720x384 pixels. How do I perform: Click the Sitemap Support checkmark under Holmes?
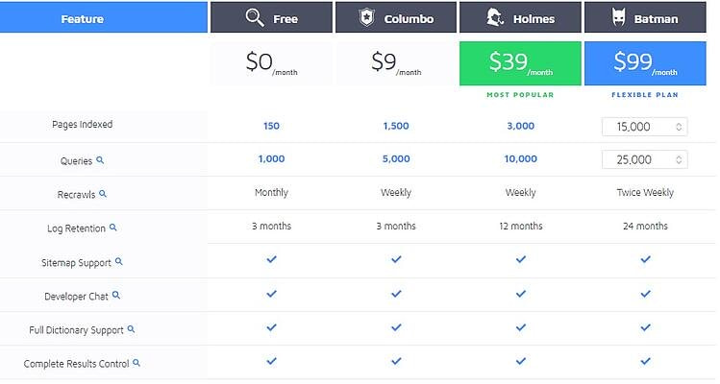coord(521,259)
